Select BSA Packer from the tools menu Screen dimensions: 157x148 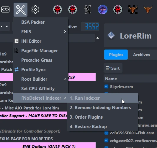41,22
